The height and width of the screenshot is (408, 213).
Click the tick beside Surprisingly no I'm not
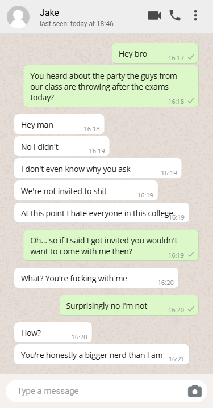pos(191,309)
